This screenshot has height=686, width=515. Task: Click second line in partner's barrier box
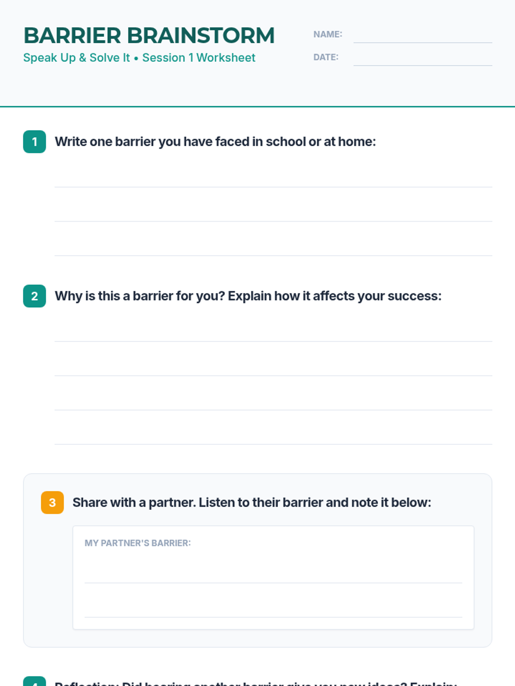click(273, 610)
